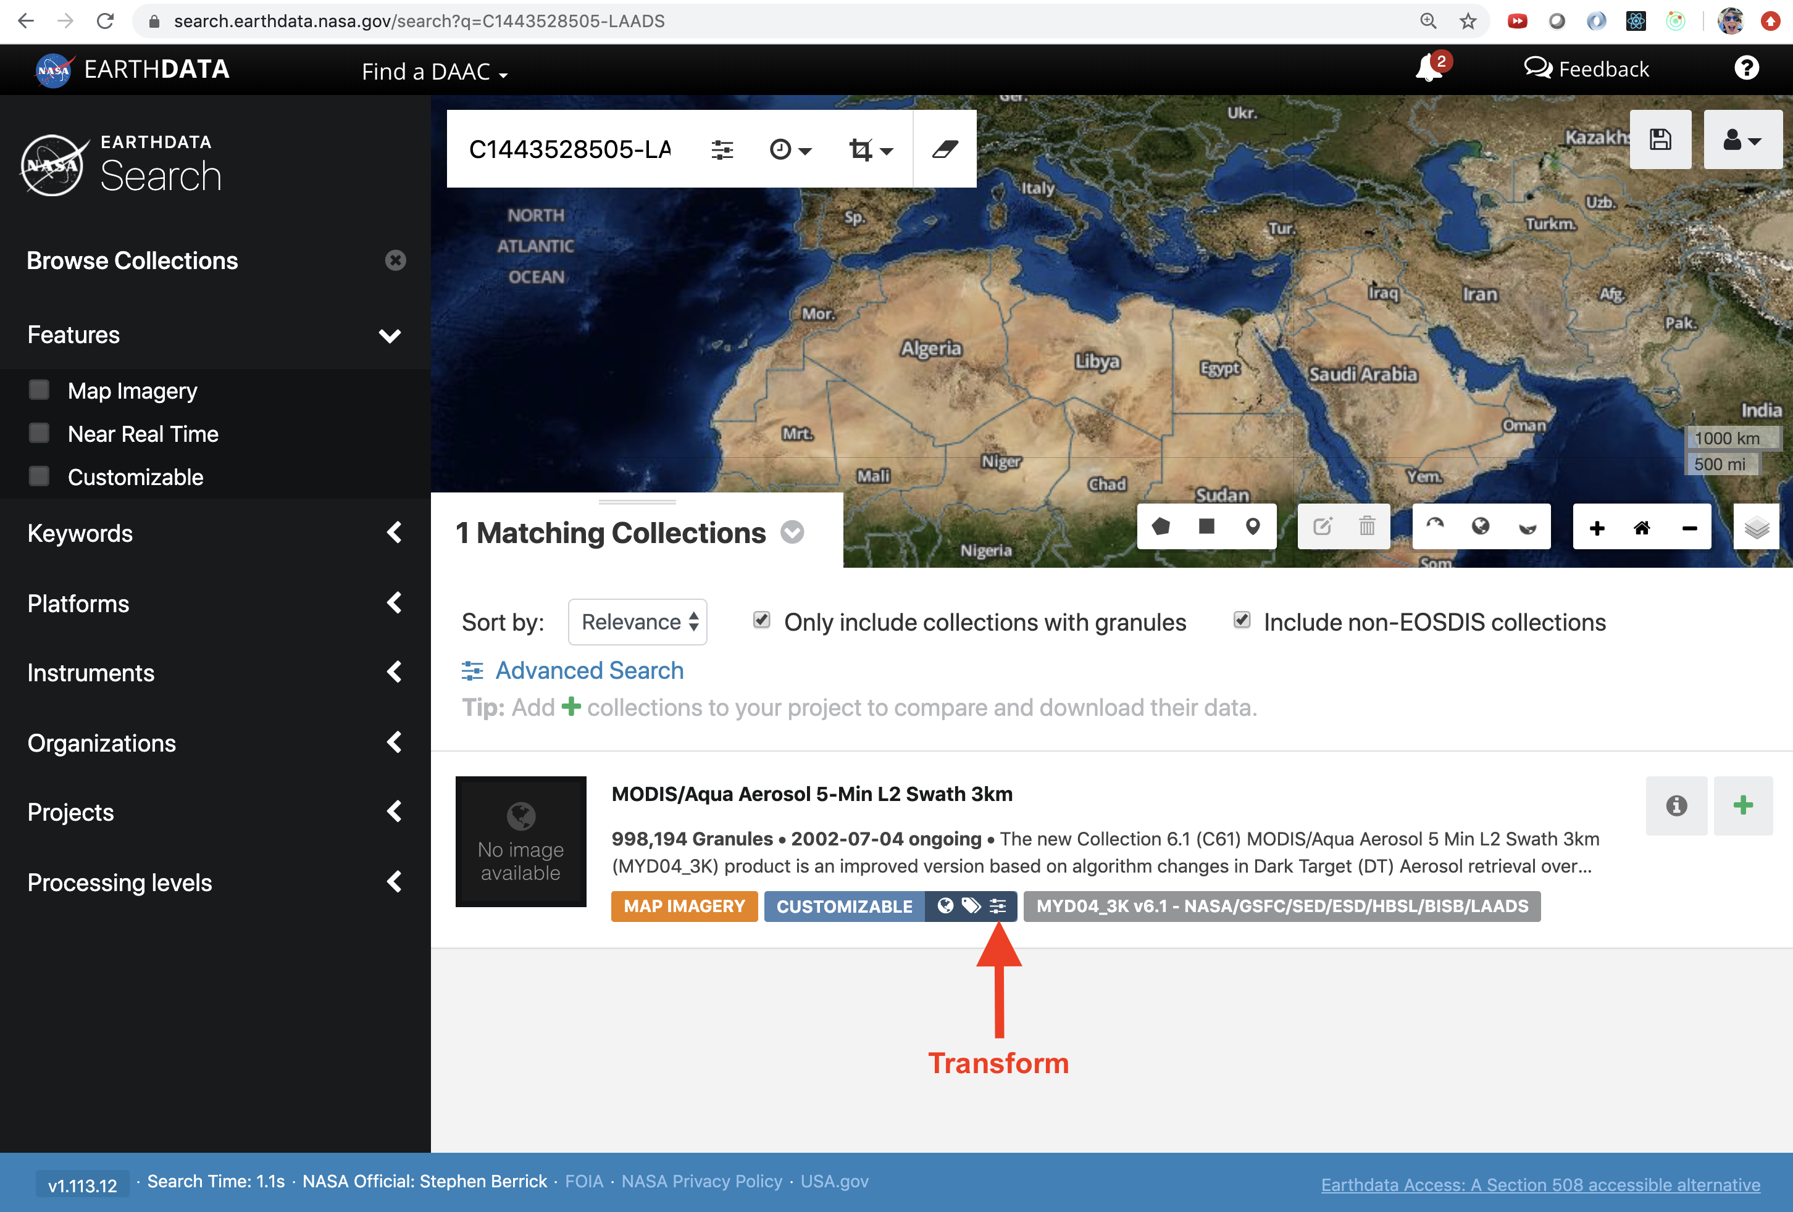Click the Earthdata Search logo in sidebar
This screenshot has width=1793, height=1212.
tap(122, 164)
